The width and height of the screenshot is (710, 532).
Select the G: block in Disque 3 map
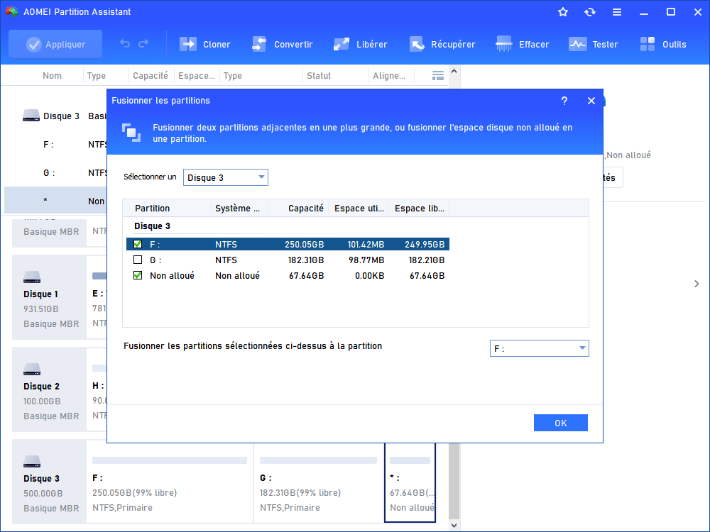pos(318,483)
